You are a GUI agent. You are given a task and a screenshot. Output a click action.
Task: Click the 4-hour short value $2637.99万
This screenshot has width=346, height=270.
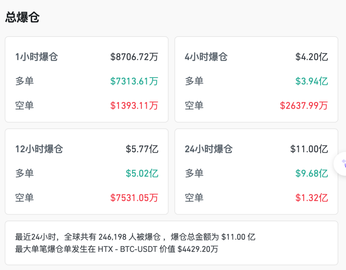pyautogui.click(x=304, y=105)
